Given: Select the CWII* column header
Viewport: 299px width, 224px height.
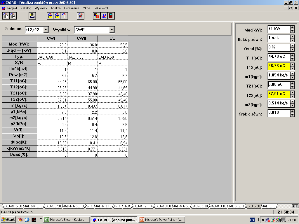Looking at the screenshot, I should (x=82, y=38).
